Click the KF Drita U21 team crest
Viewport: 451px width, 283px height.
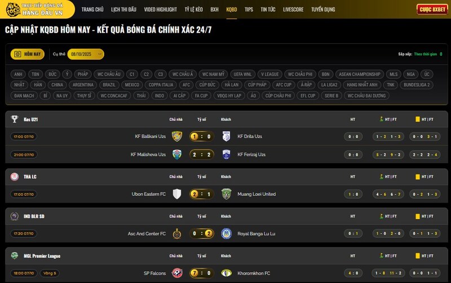226,136
